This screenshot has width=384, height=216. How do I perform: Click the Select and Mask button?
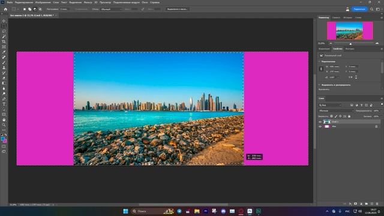[x=177, y=9]
